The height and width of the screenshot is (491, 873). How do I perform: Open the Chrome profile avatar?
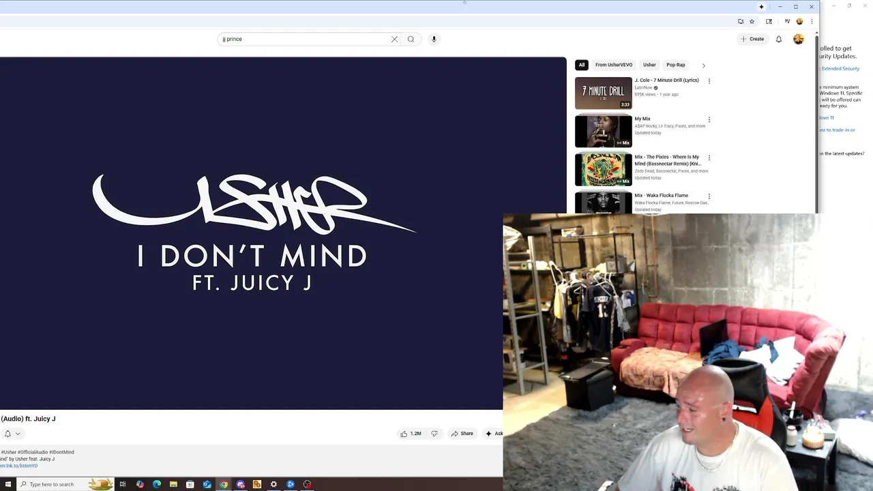(799, 21)
